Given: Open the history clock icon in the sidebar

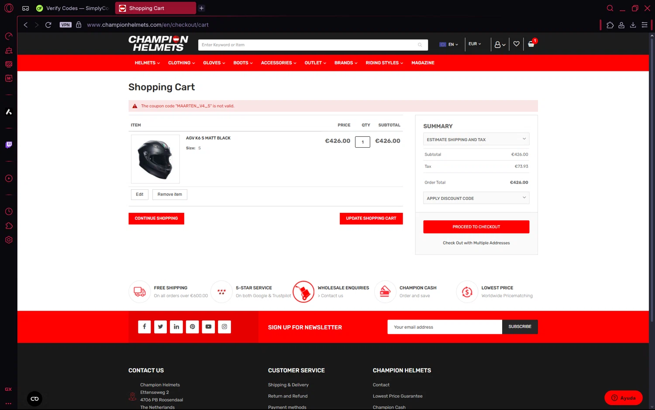Looking at the screenshot, I should click(9, 212).
